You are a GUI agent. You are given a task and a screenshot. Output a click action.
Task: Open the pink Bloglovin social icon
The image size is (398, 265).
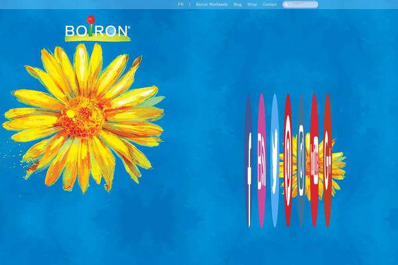point(262,160)
